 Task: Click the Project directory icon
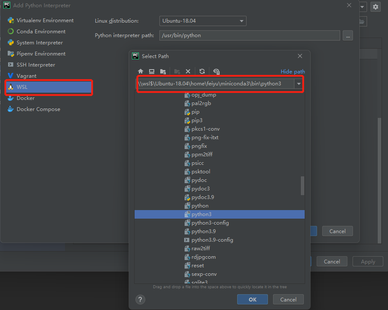tap(163, 71)
